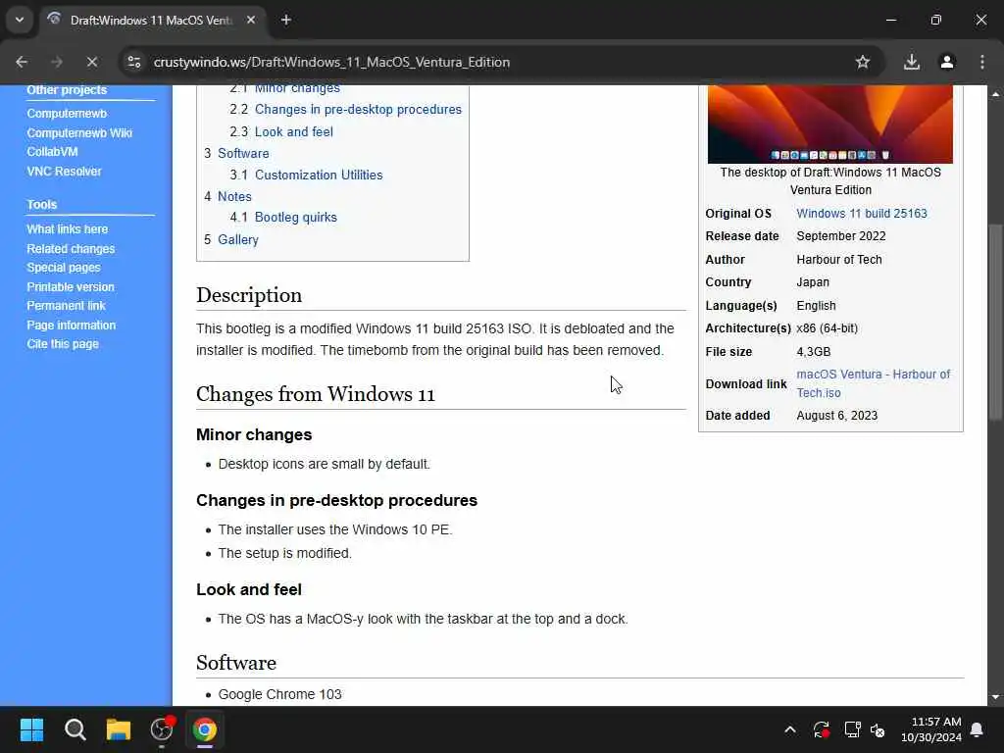Viewport: 1004px width, 753px height.
Task: Jump to 4 Notes in contents
Action: [x=227, y=196]
